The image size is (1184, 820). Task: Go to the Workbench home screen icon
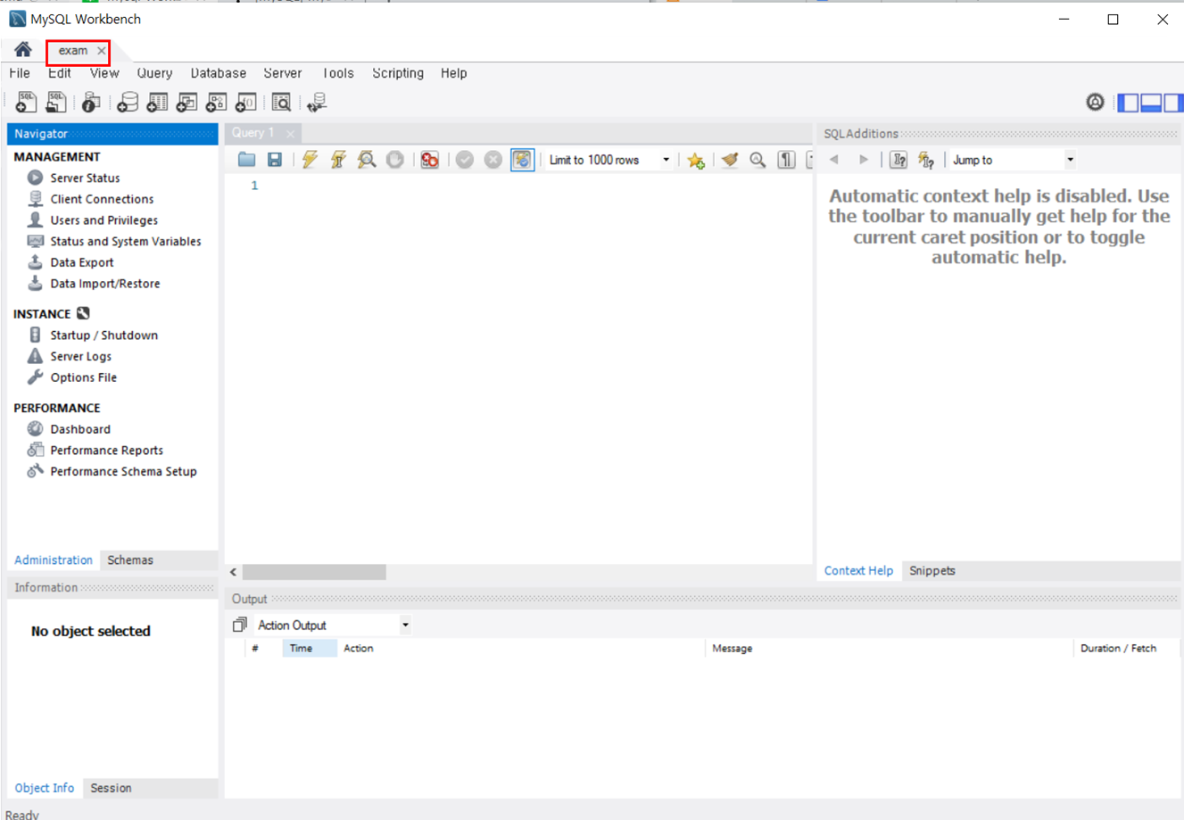tap(23, 50)
